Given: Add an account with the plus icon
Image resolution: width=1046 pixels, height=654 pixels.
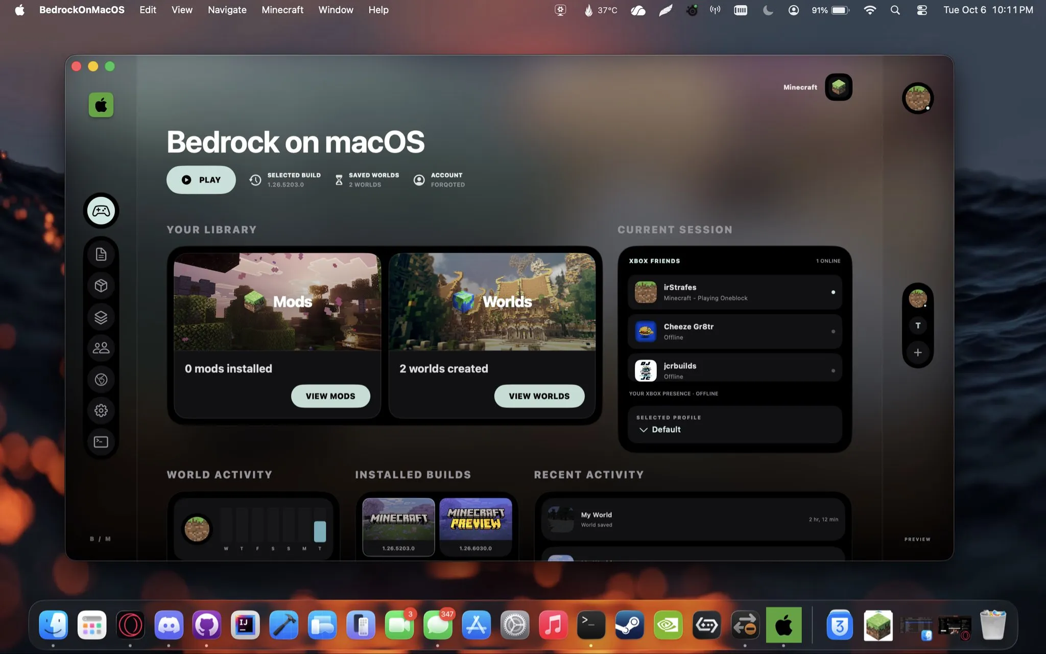Looking at the screenshot, I should [918, 353].
